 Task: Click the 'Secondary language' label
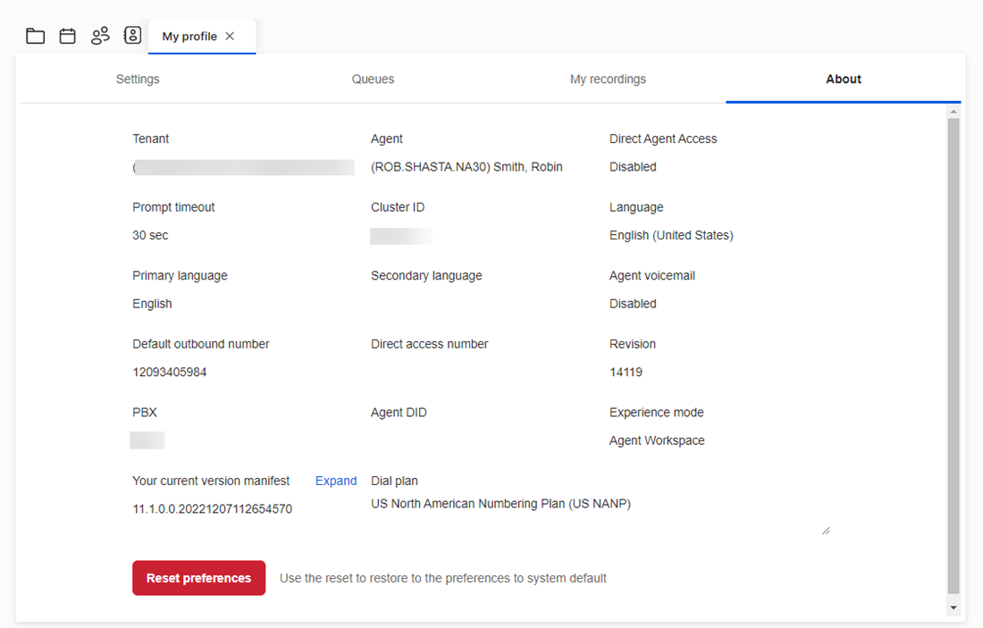(426, 276)
